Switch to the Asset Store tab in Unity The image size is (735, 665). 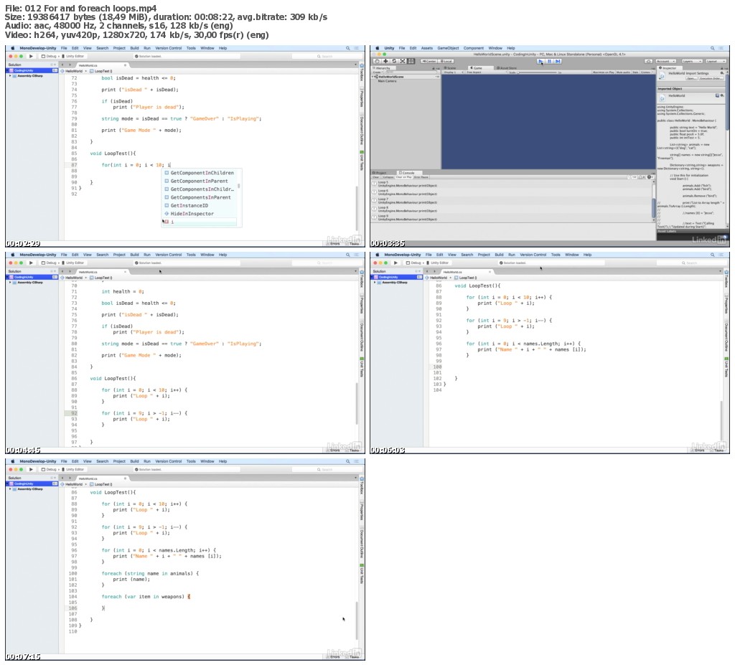507,68
